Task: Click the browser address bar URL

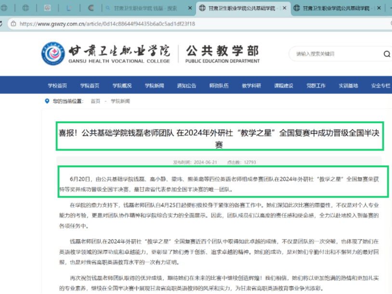Action: [107, 24]
